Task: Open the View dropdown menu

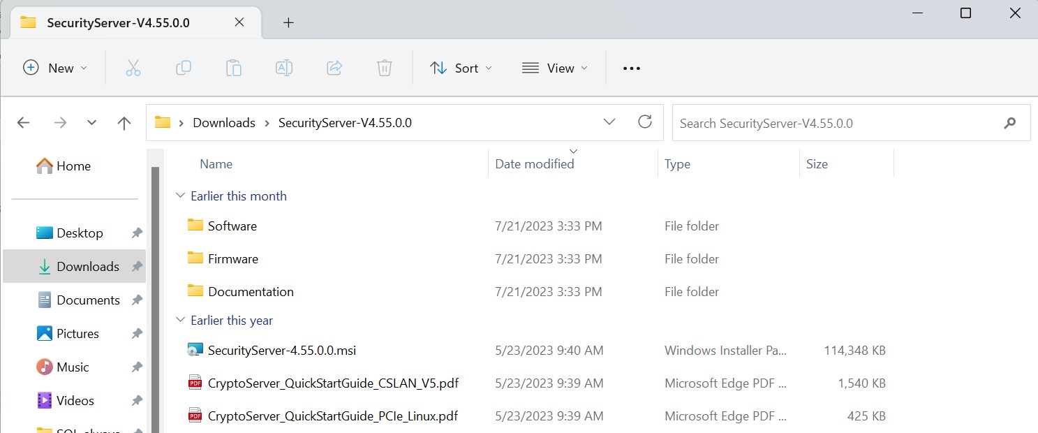Action: 555,68
